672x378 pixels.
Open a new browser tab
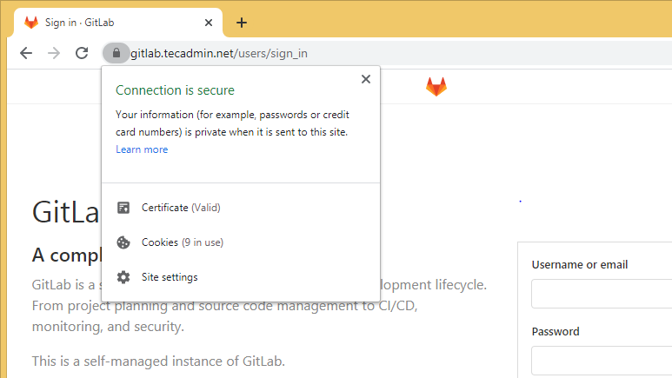[242, 23]
